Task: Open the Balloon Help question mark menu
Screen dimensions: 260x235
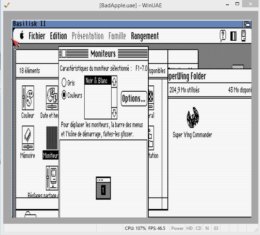Action: pos(223,36)
